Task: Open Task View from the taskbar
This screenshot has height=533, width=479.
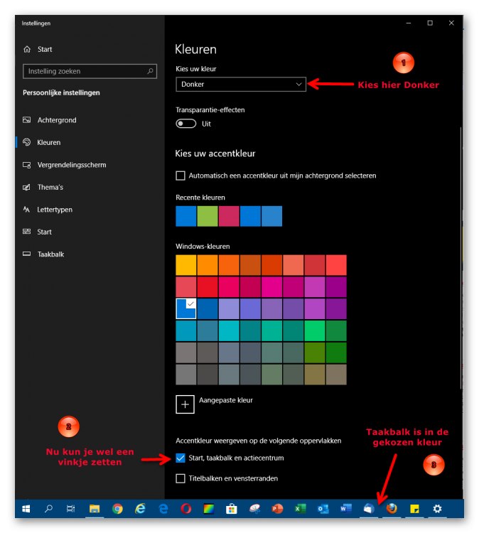Action: tap(70, 509)
